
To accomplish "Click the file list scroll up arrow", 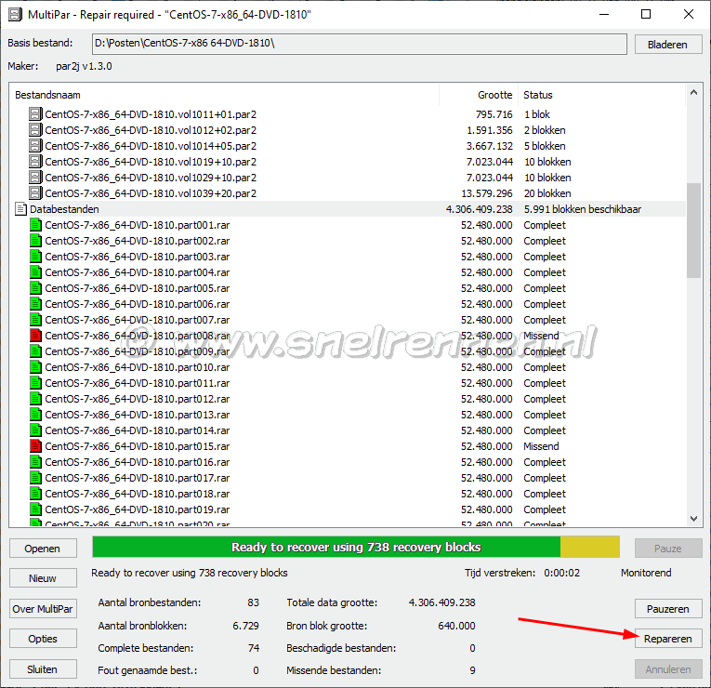I will point(693,93).
